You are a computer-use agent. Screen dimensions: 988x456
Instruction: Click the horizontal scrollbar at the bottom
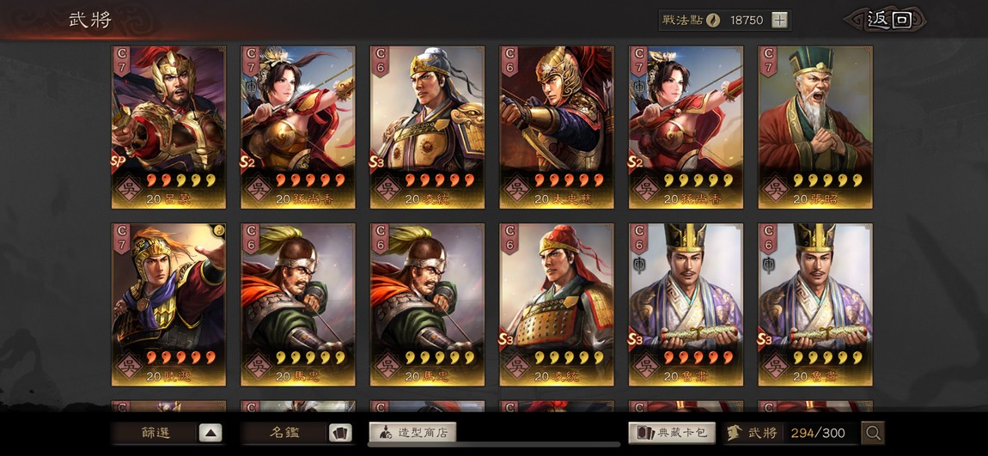tap(493, 445)
